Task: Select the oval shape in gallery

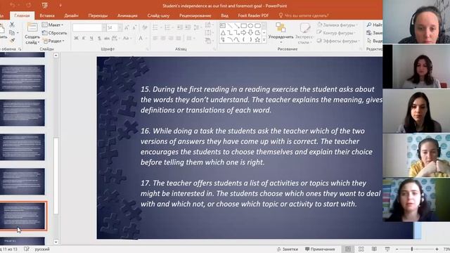Action: coord(250,26)
